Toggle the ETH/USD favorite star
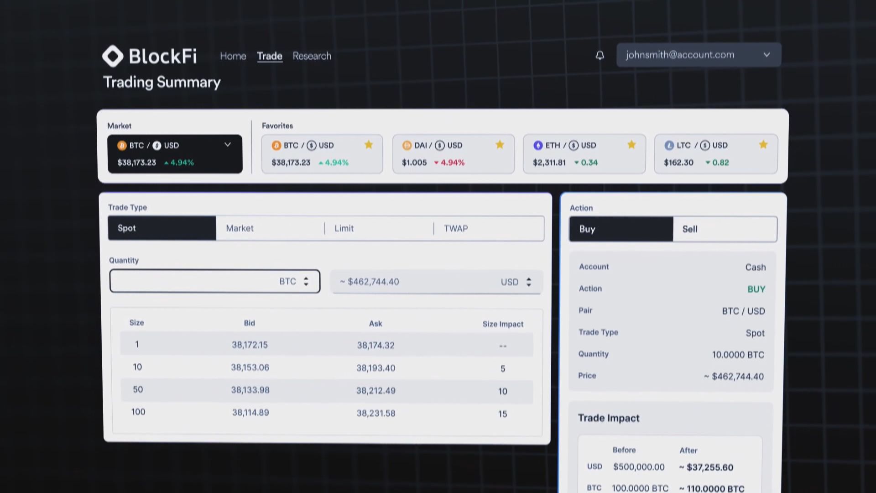Image resolution: width=876 pixels, height=493 pixels. pyautogui.click(x=631, y=145)
